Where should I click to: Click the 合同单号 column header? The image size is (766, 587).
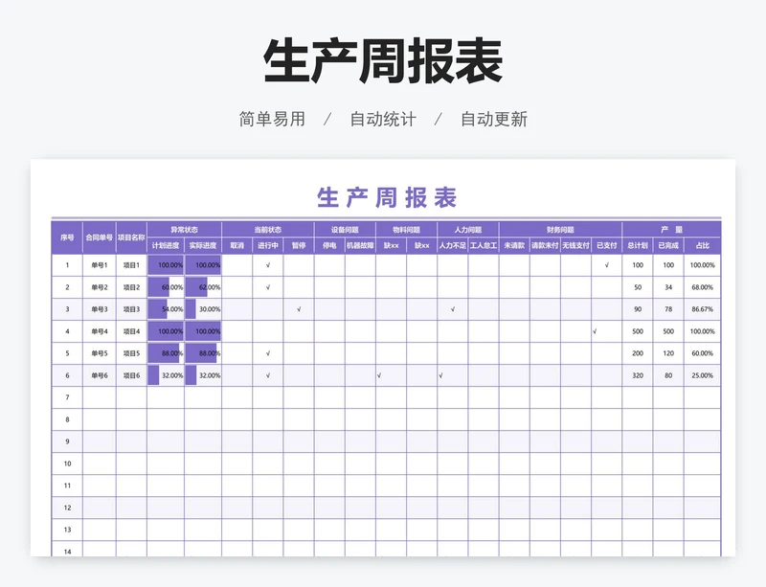[x=100, y=237]
